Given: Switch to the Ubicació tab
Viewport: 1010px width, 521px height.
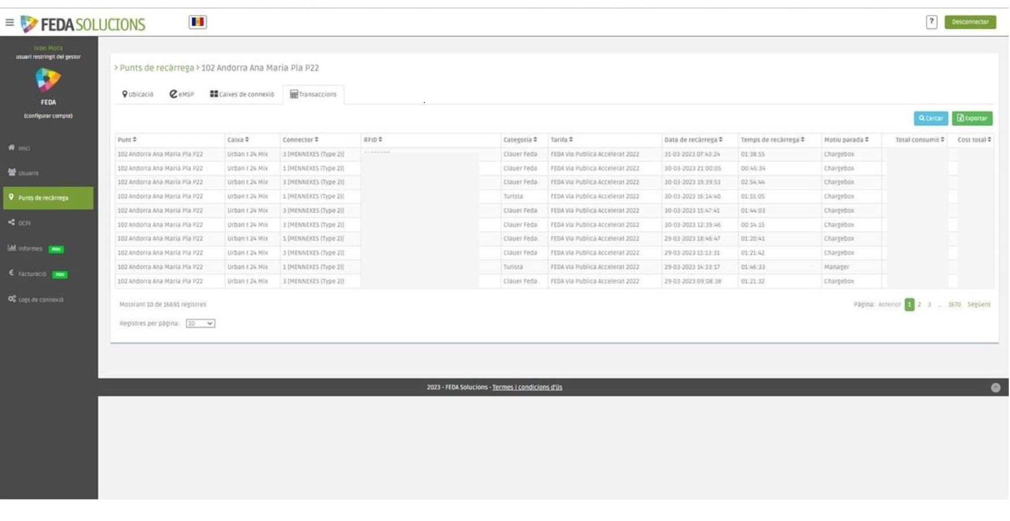Looking at the screenshot, I should coord(138,94).
